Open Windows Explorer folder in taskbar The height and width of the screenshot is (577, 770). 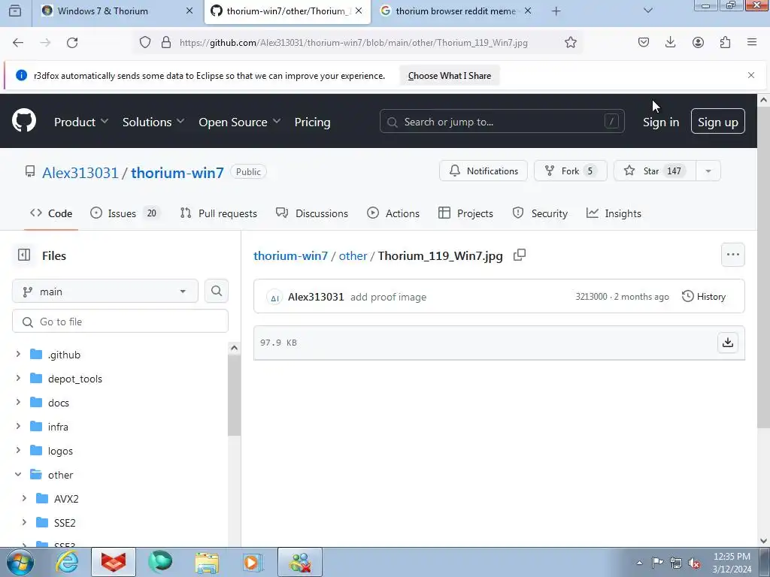point(207,562)
